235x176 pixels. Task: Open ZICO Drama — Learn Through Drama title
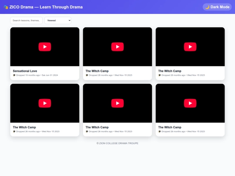click(x=46, y=7)
